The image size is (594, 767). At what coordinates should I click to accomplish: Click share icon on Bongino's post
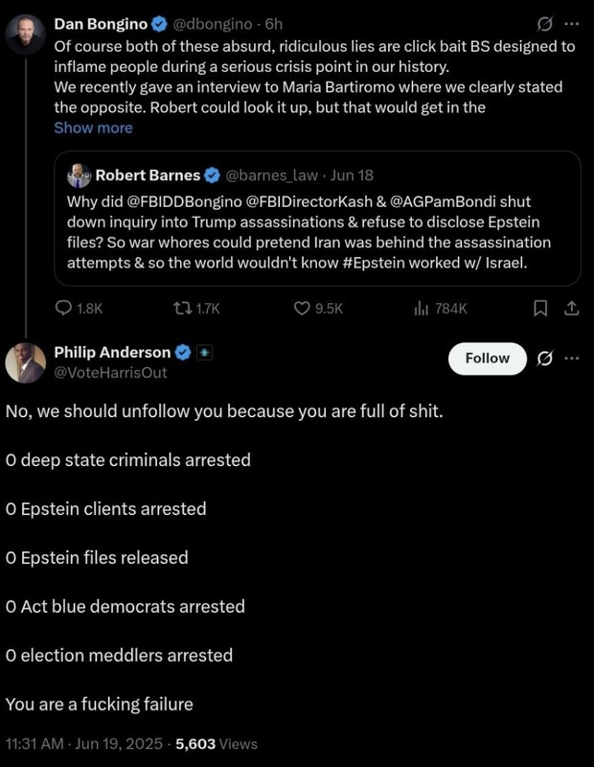[571, 308]
